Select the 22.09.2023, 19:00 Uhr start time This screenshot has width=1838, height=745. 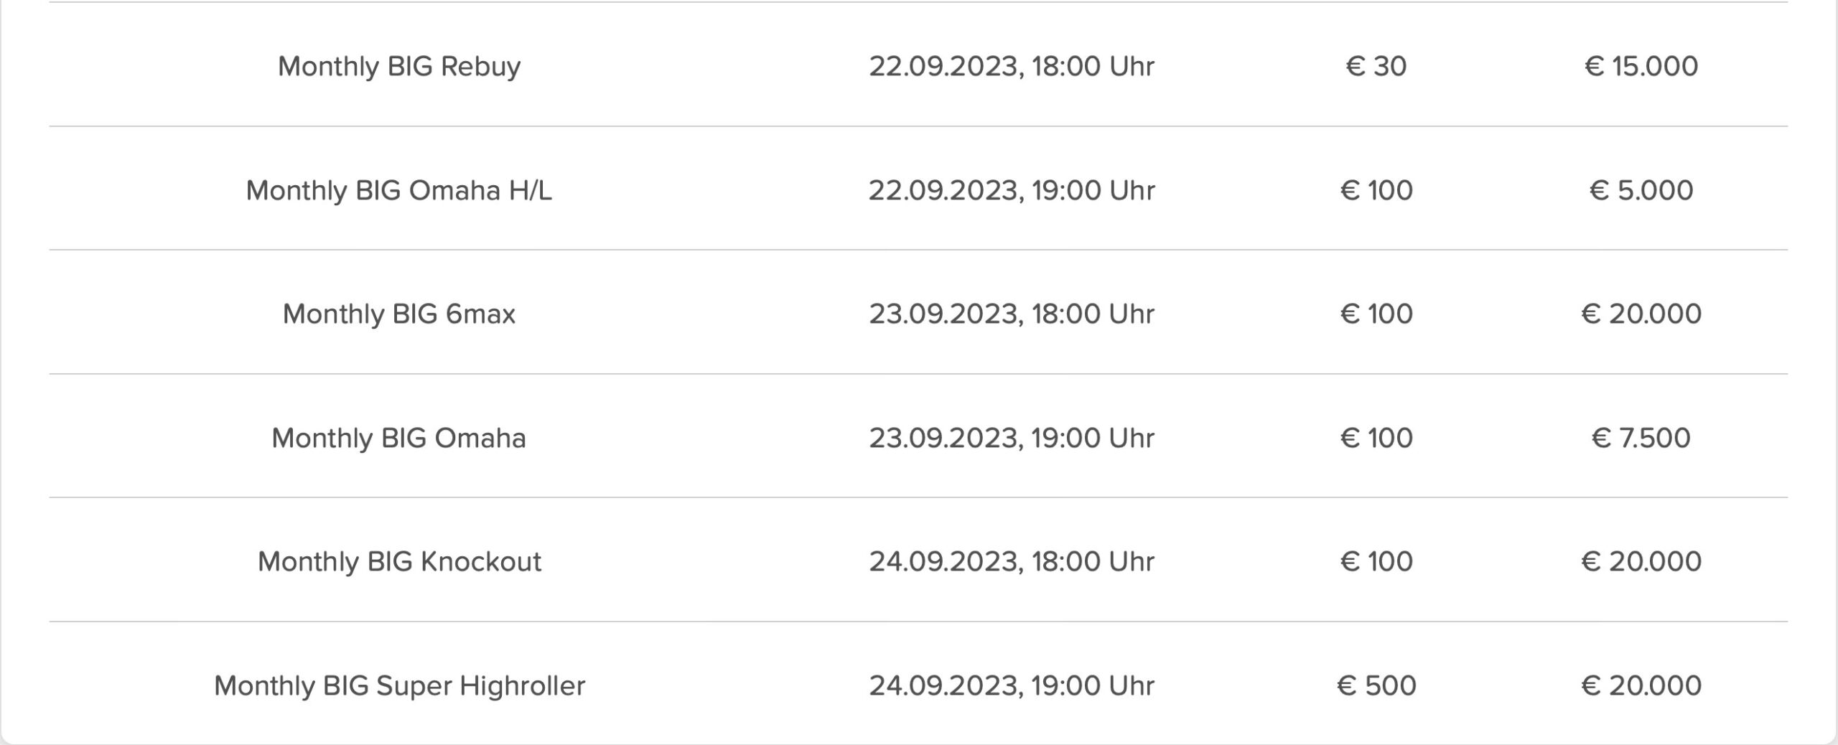coord(1012,190)
